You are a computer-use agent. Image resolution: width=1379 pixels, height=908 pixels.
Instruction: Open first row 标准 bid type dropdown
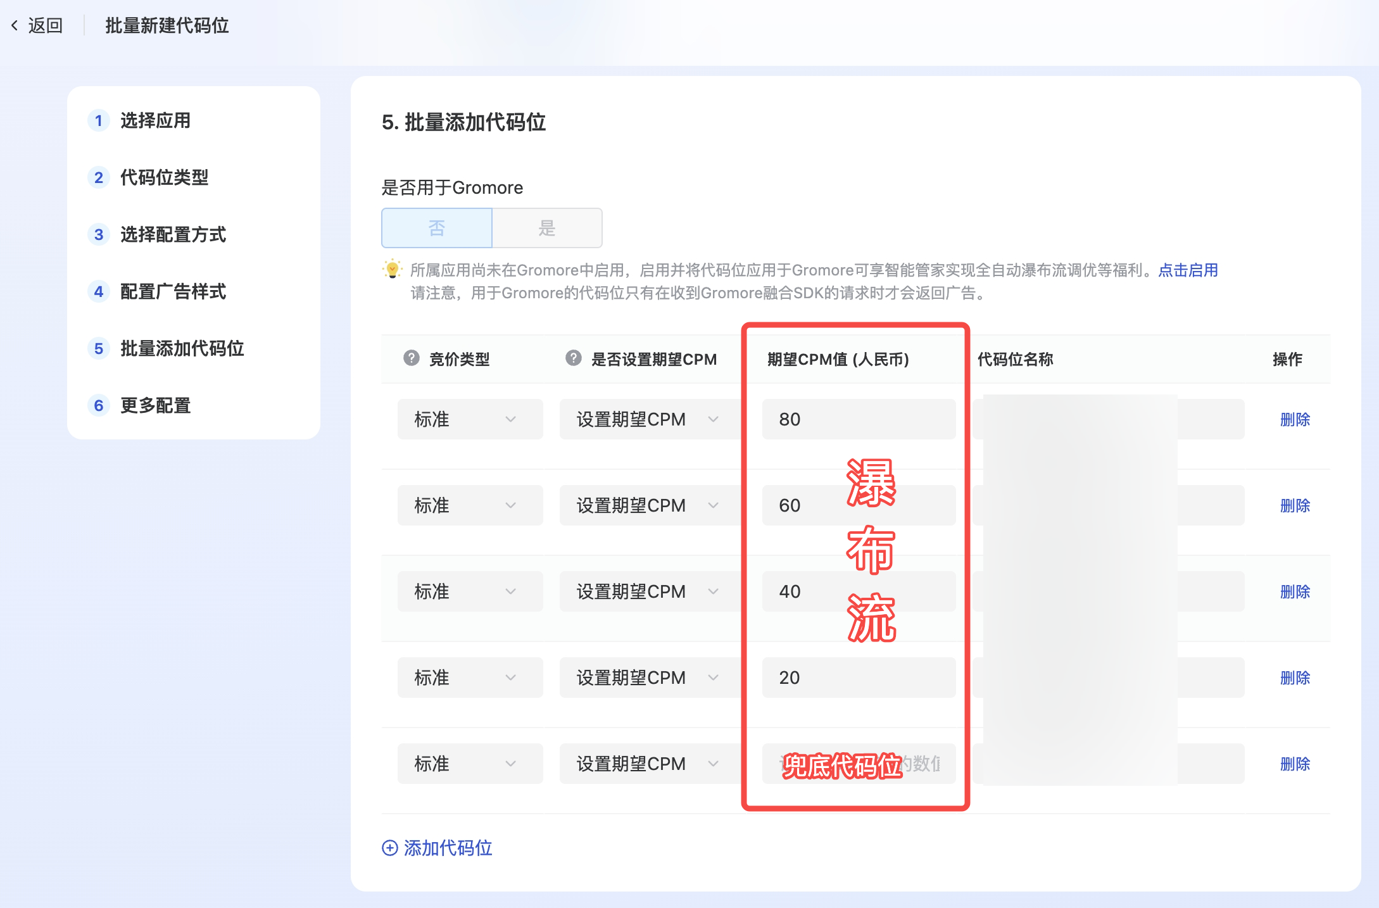click(470, 419)
